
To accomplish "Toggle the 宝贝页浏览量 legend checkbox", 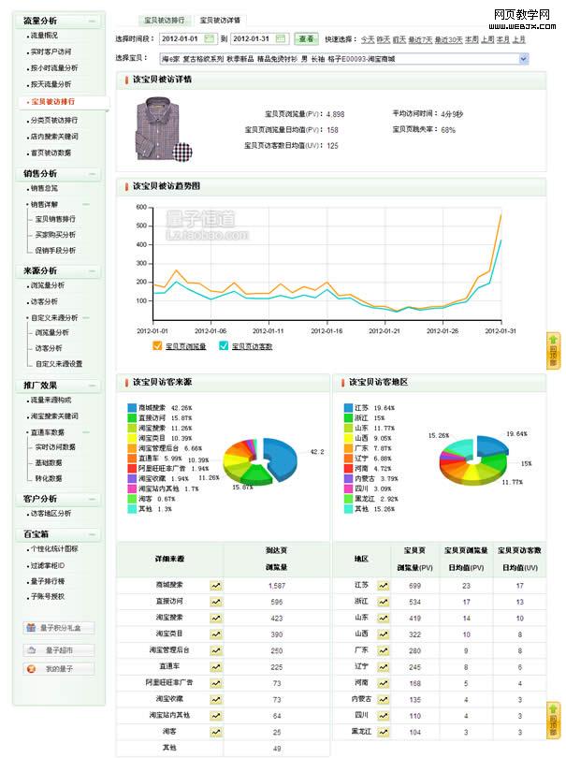I will (156, 346).
